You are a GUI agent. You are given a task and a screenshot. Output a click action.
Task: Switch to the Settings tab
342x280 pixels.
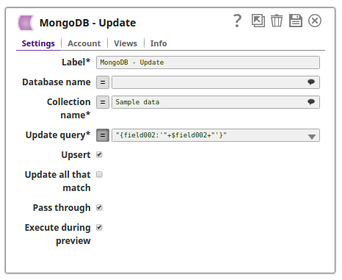(38, 43)
